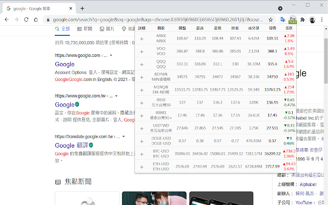Image resolution: width=328 pixels, height=205 pixels.
Task: Click QQQ current price 335.6
Action: [x=272, y=64]
